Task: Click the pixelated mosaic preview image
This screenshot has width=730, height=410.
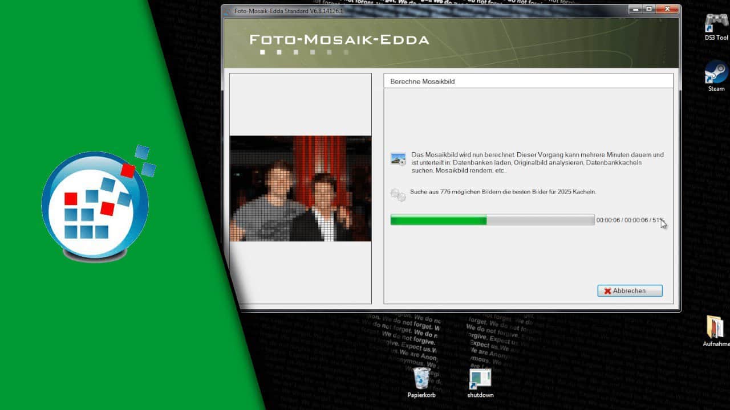Action: tap(301, 188)
